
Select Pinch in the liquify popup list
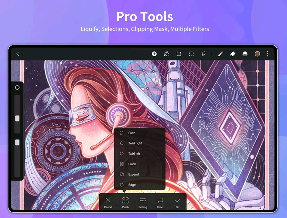(140, 164)
